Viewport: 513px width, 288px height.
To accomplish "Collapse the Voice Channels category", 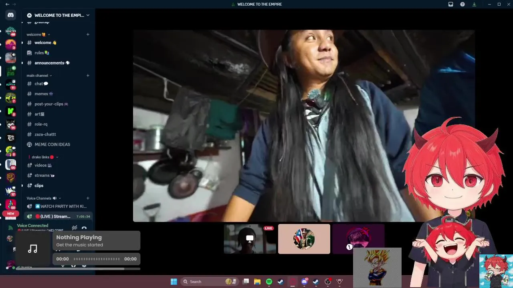I will (x=44, y=198).
